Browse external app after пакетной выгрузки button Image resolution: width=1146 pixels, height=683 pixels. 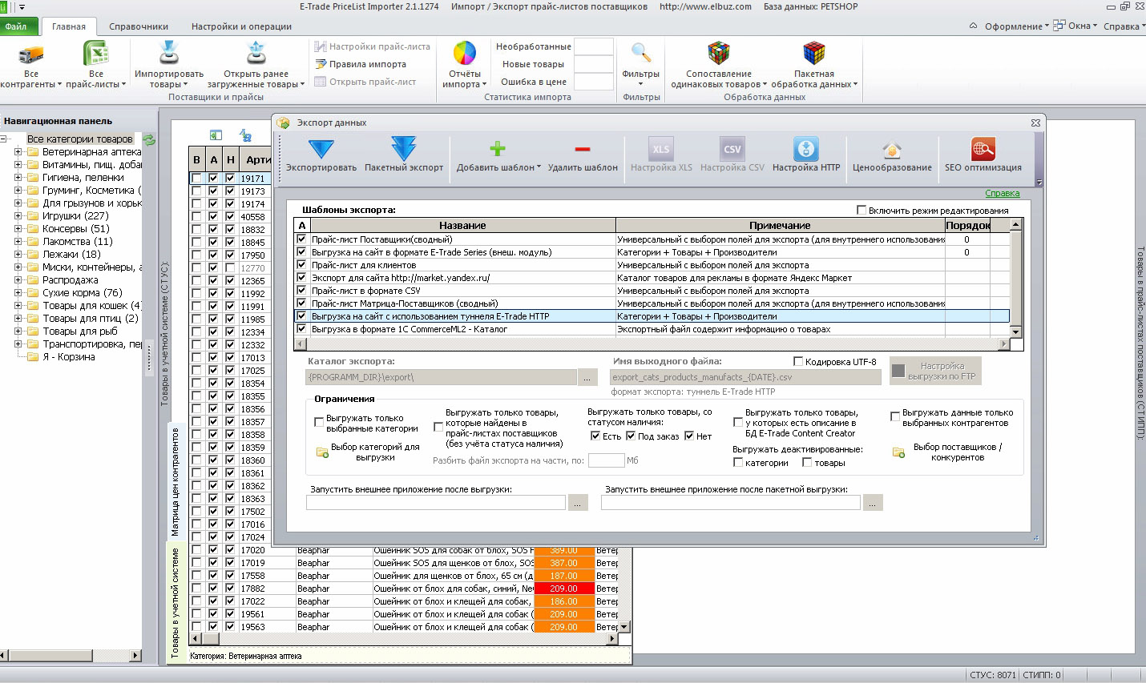pyautogui.click(x=873, y=503)
